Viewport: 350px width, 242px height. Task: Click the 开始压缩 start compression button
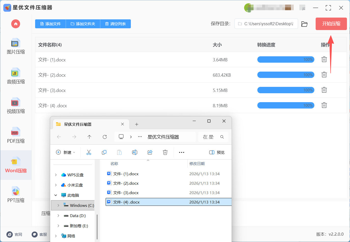pyautogui.click(x=331, y=24)
